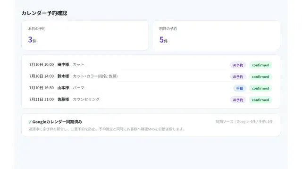
Task: Select customer name 鈴木様
Action: (x=63, y=76)
